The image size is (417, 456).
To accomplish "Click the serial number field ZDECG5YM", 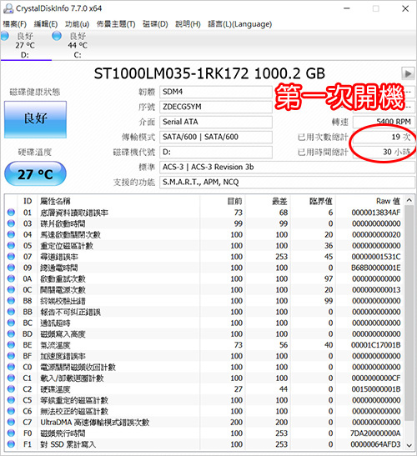I will click(216, 107).
